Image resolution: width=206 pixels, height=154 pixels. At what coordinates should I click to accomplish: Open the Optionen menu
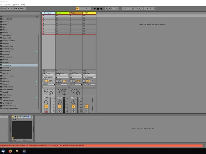[15, 5]
